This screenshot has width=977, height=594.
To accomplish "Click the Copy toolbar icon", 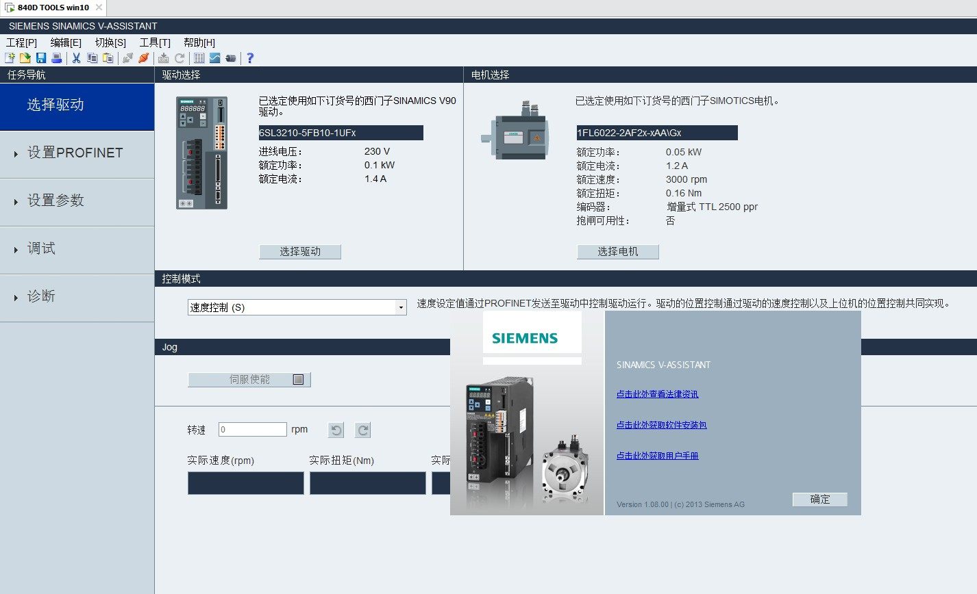I will point(92,58).
